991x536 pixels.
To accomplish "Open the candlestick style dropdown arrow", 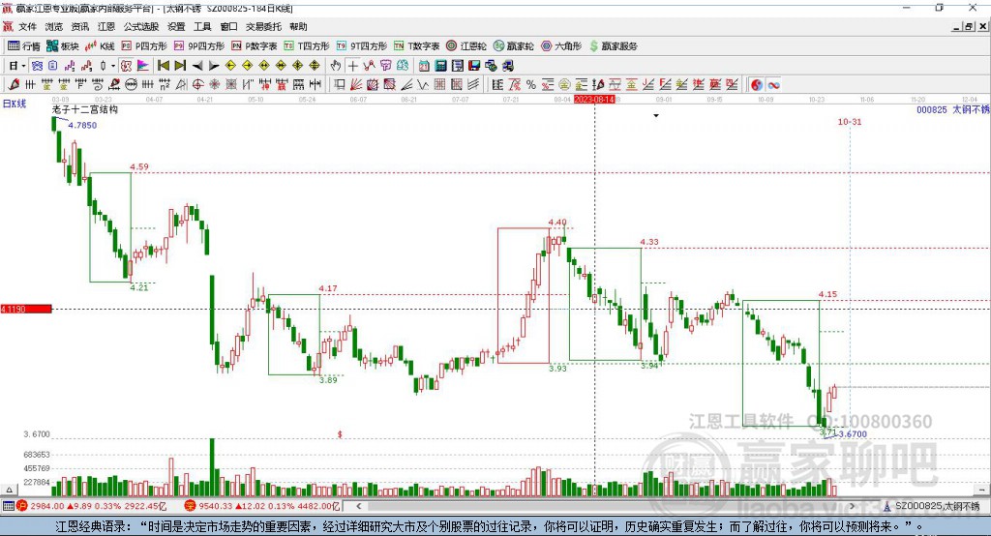I will point(113,65).
